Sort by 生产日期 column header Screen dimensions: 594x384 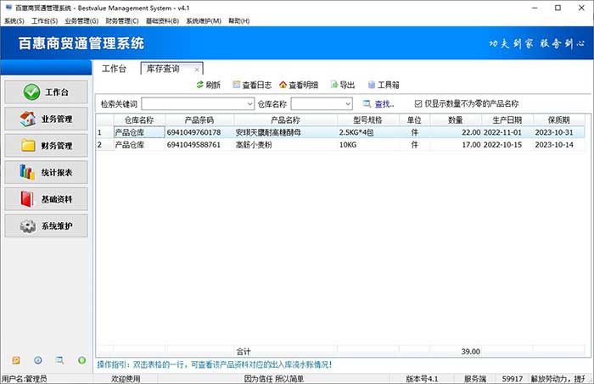tap(507, 120)
